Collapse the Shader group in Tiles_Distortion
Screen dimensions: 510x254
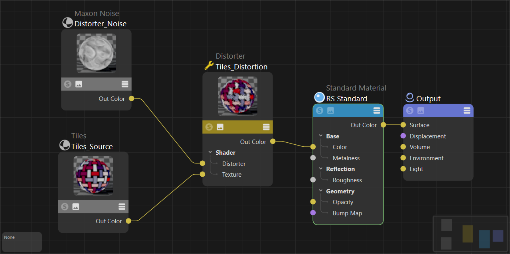pos(210,152)
